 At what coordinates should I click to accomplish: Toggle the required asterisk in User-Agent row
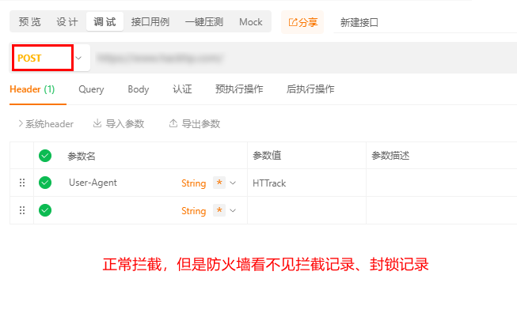pyautogui.click(x=219, y=183)
